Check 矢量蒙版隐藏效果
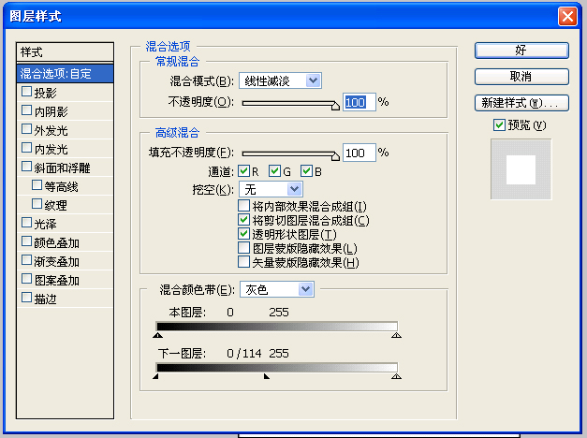The width and height of the screenshot is (587, 438). (x=243, y=262)
